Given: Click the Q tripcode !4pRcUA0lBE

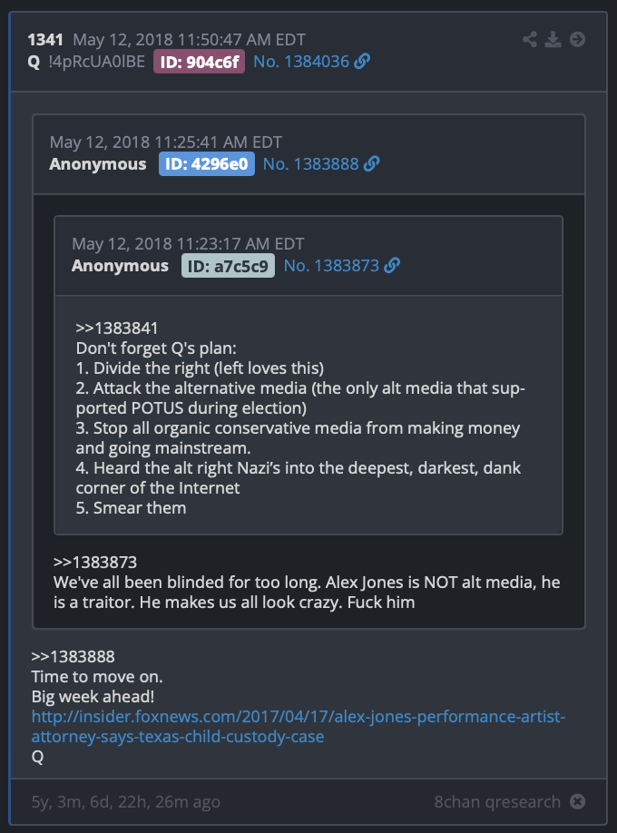Looking at the screenshot, I should point(96,62).
